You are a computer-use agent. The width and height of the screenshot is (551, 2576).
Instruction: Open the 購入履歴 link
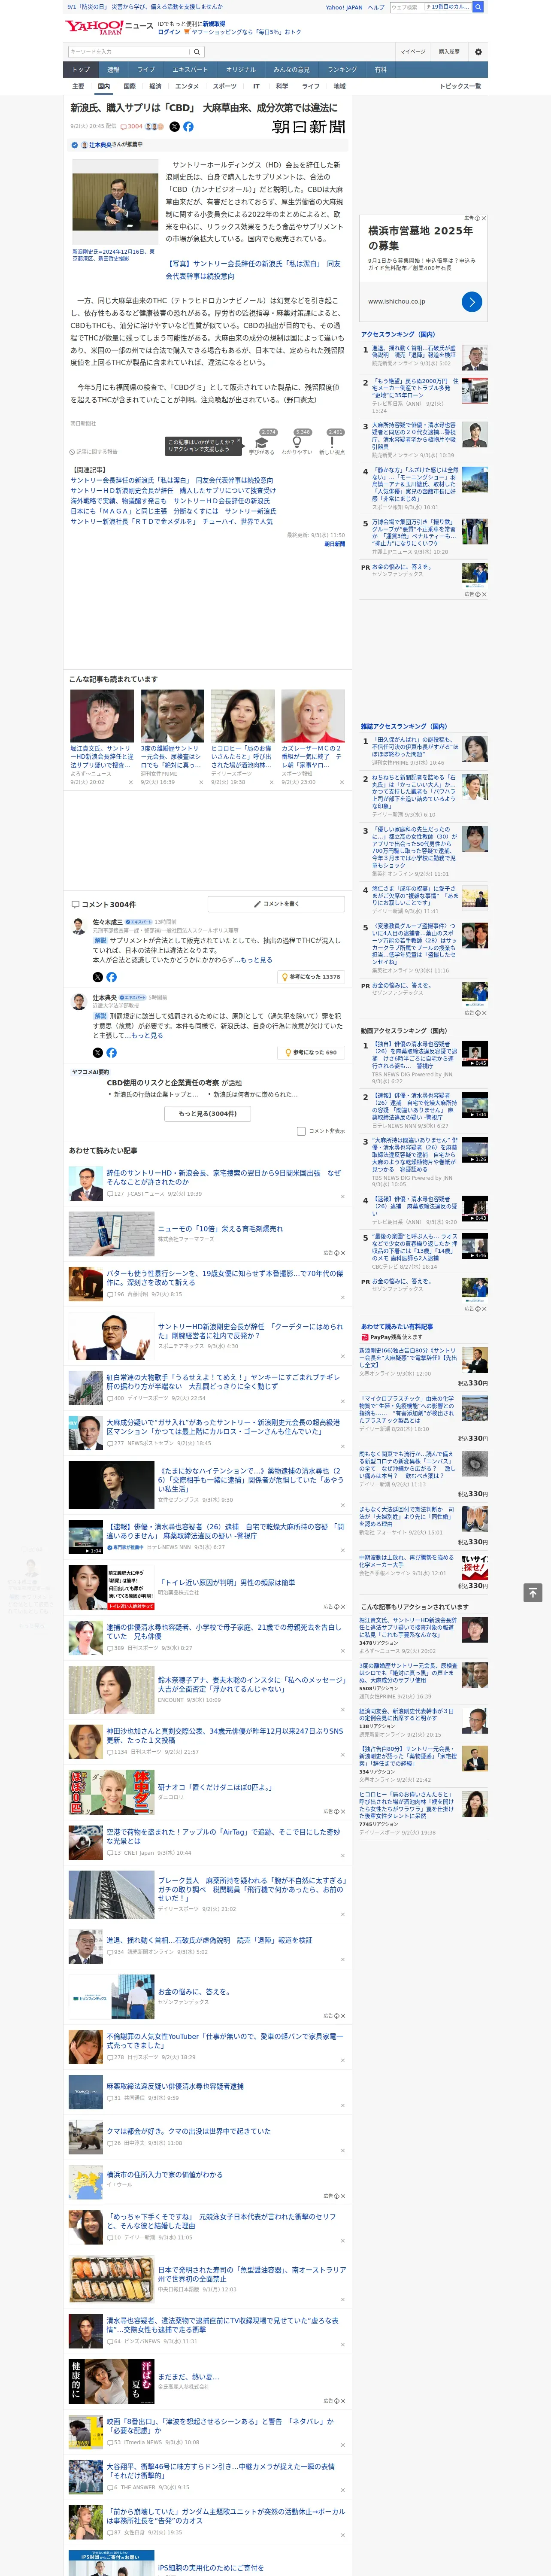[449, 52]
